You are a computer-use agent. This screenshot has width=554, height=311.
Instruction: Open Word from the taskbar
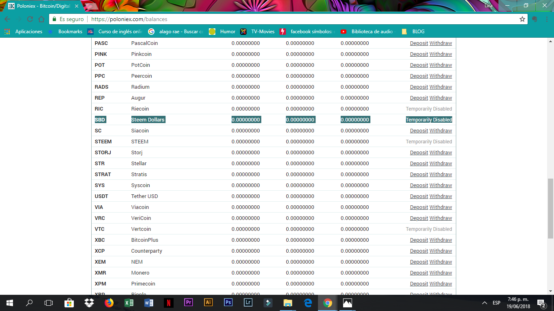point(149,303)
